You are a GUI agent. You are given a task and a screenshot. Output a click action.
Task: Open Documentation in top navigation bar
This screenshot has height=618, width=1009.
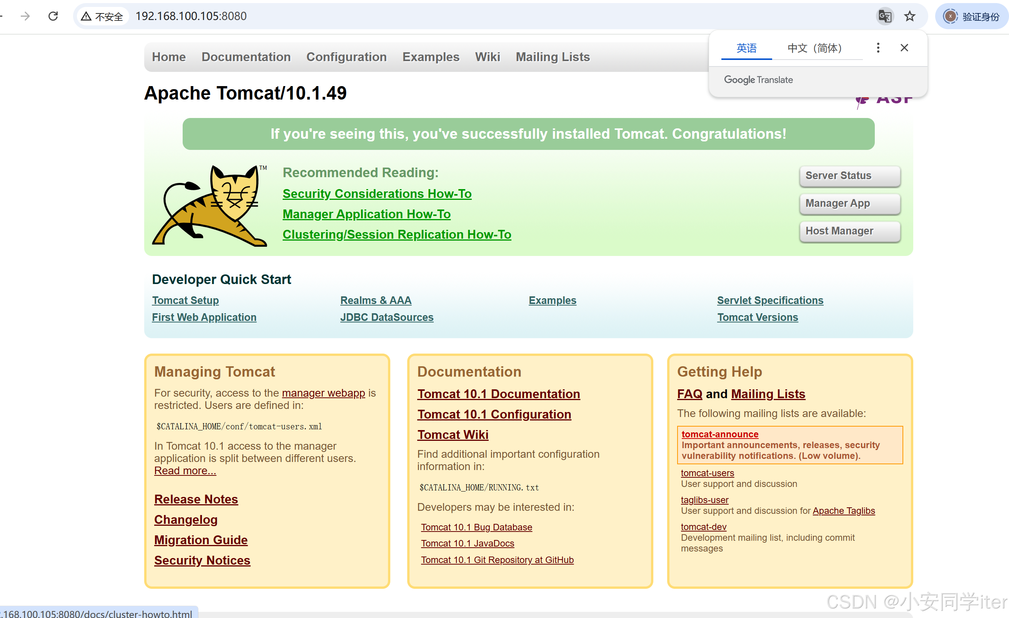tap(246, 57)
